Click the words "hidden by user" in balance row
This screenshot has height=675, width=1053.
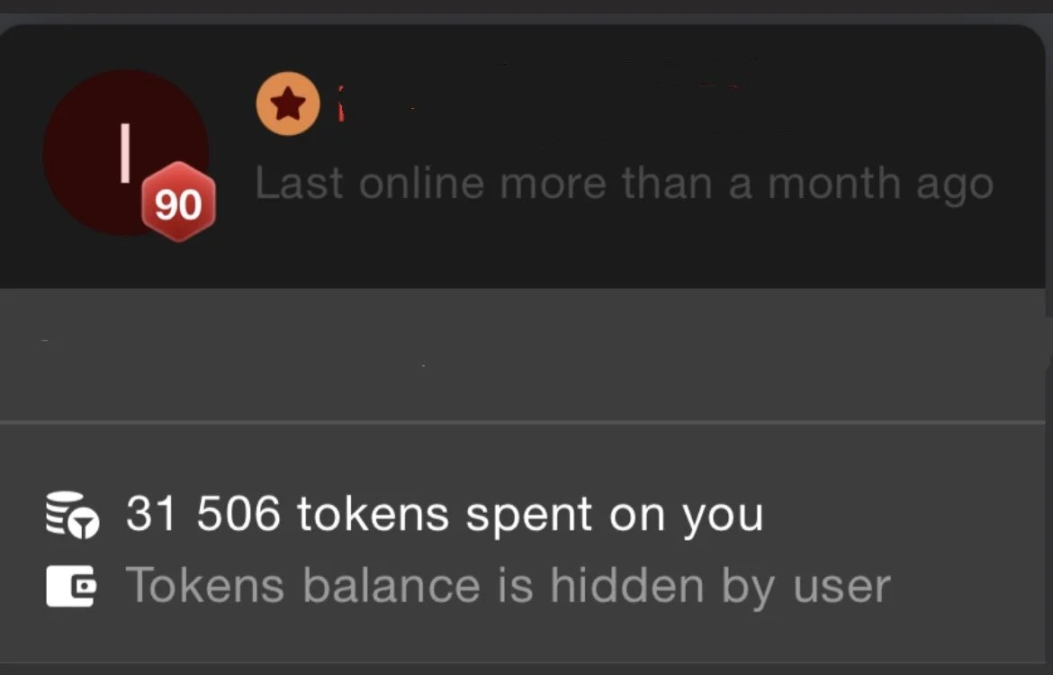[x=720, y=586]
